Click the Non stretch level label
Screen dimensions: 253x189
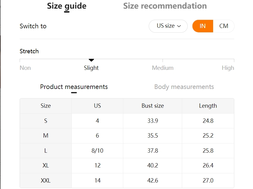pos(25,68)
